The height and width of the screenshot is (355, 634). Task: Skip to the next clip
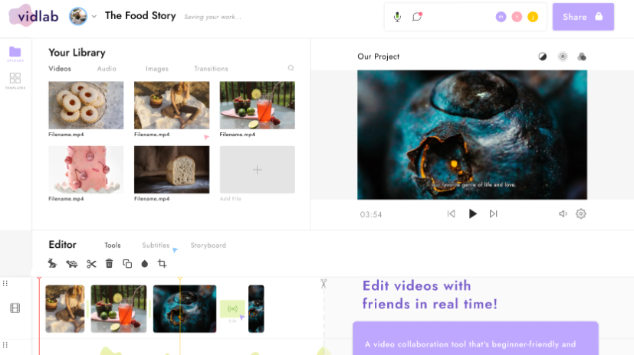(493, 213)
